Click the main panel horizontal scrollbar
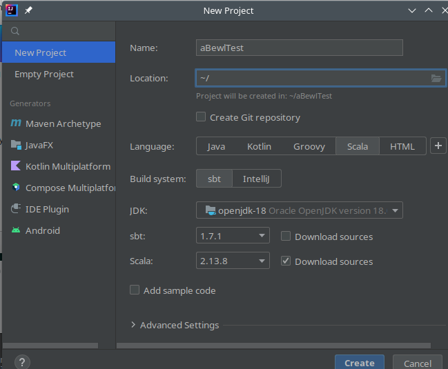This screenshot has width=448, height=369. tap(273, 346)
